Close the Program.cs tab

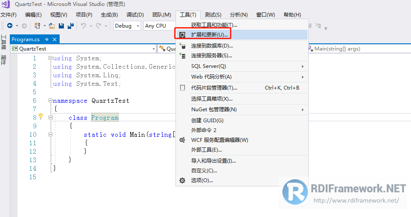tap(55, 39)
